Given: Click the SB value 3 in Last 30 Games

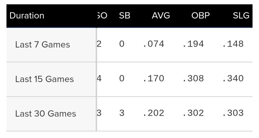Looking at the screenshot, I should (x=122, y=113).
